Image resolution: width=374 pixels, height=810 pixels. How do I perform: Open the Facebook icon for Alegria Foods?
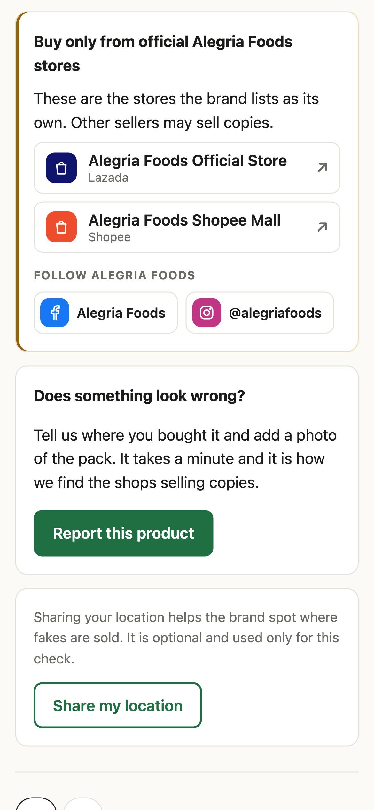[55, 313]
